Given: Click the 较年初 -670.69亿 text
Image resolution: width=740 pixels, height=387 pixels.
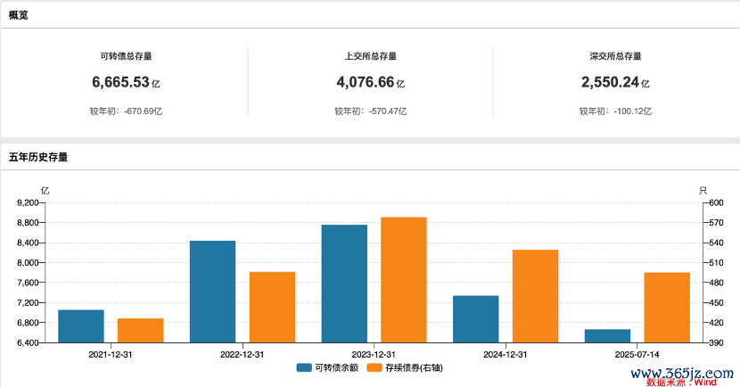Looking at the screenshot, I should [x=126, y=111].
